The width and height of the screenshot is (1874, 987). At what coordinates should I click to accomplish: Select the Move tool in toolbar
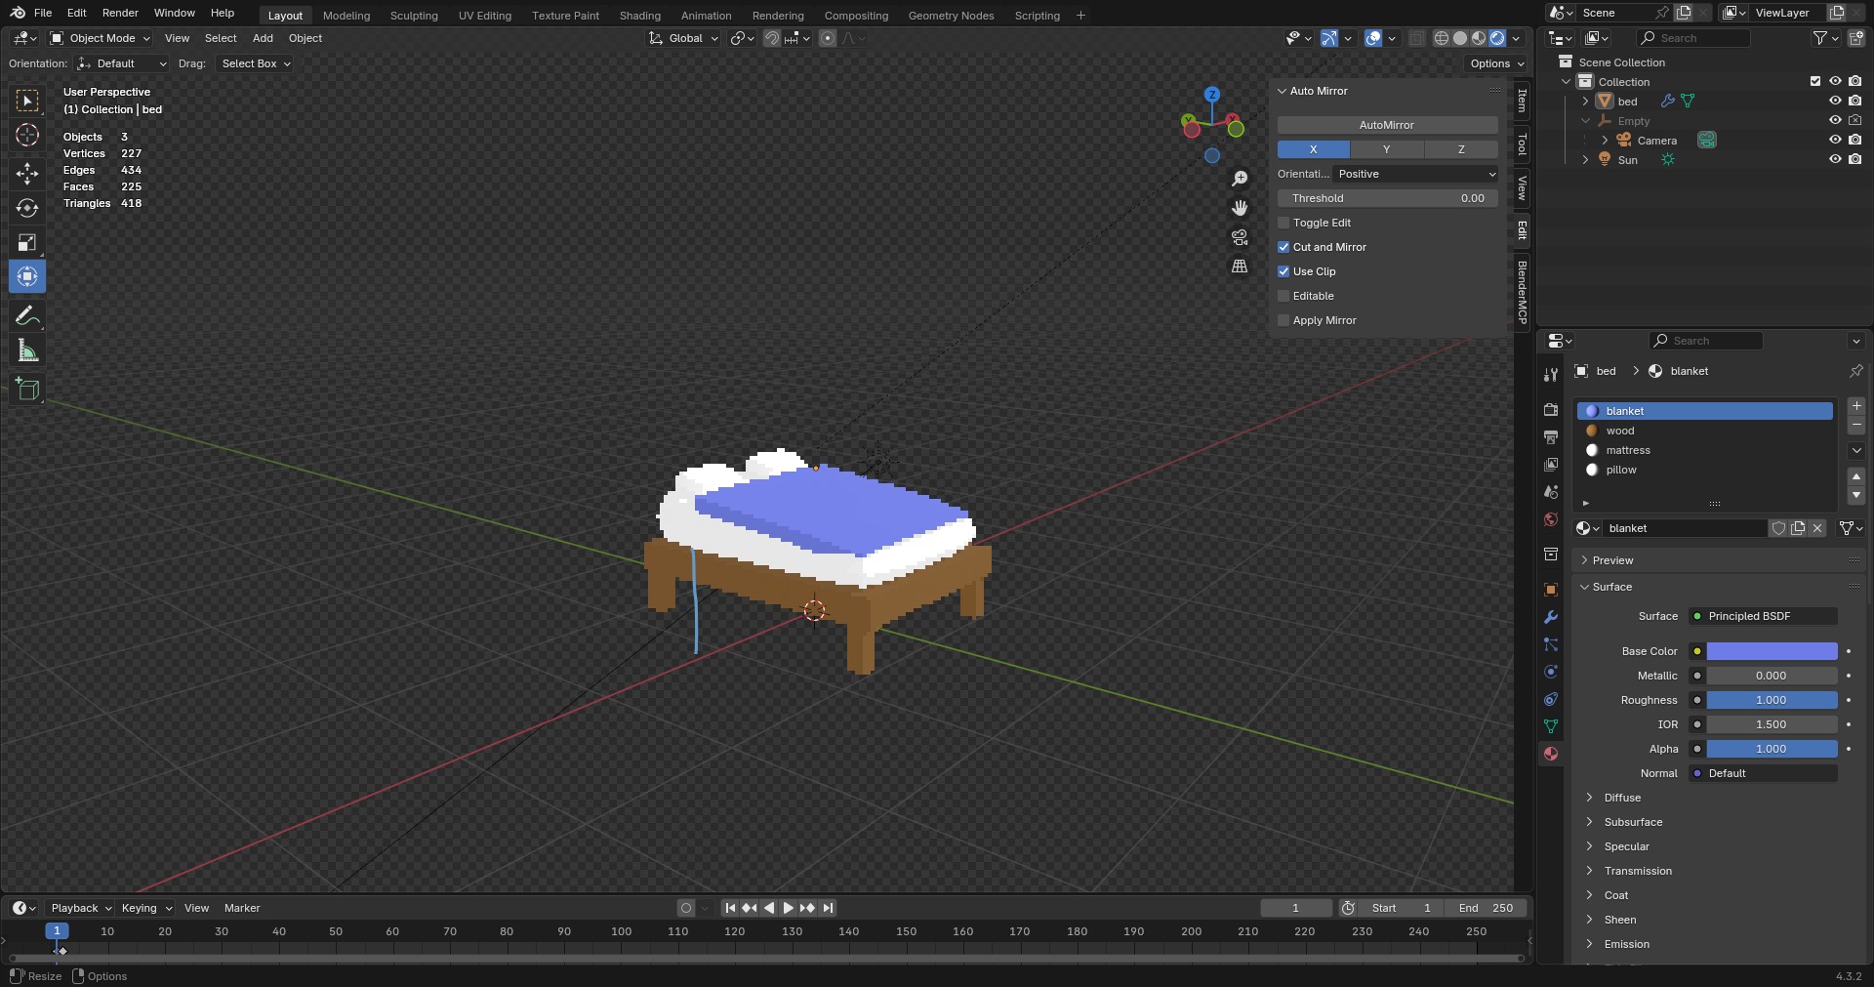pyautogui.click(x=27, y=174)
